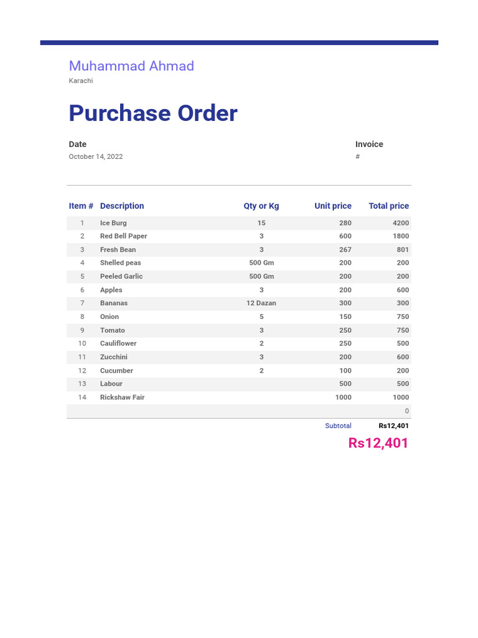478x638 pixels.
Task: Select the Fresh Bean description
Action: click(x=118, y=250)
